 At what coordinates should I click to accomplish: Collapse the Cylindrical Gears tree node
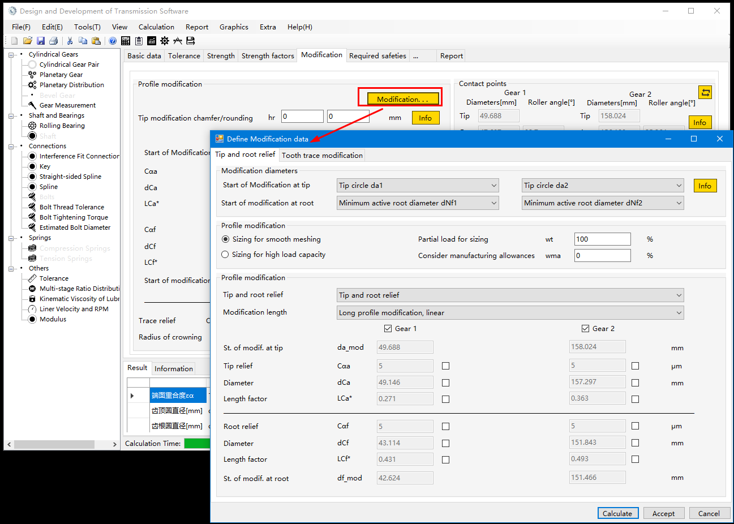pos(11,55)
